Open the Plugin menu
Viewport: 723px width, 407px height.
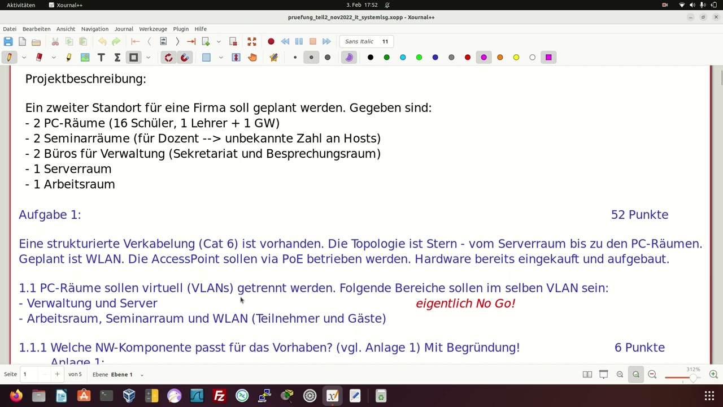point(181,29)
